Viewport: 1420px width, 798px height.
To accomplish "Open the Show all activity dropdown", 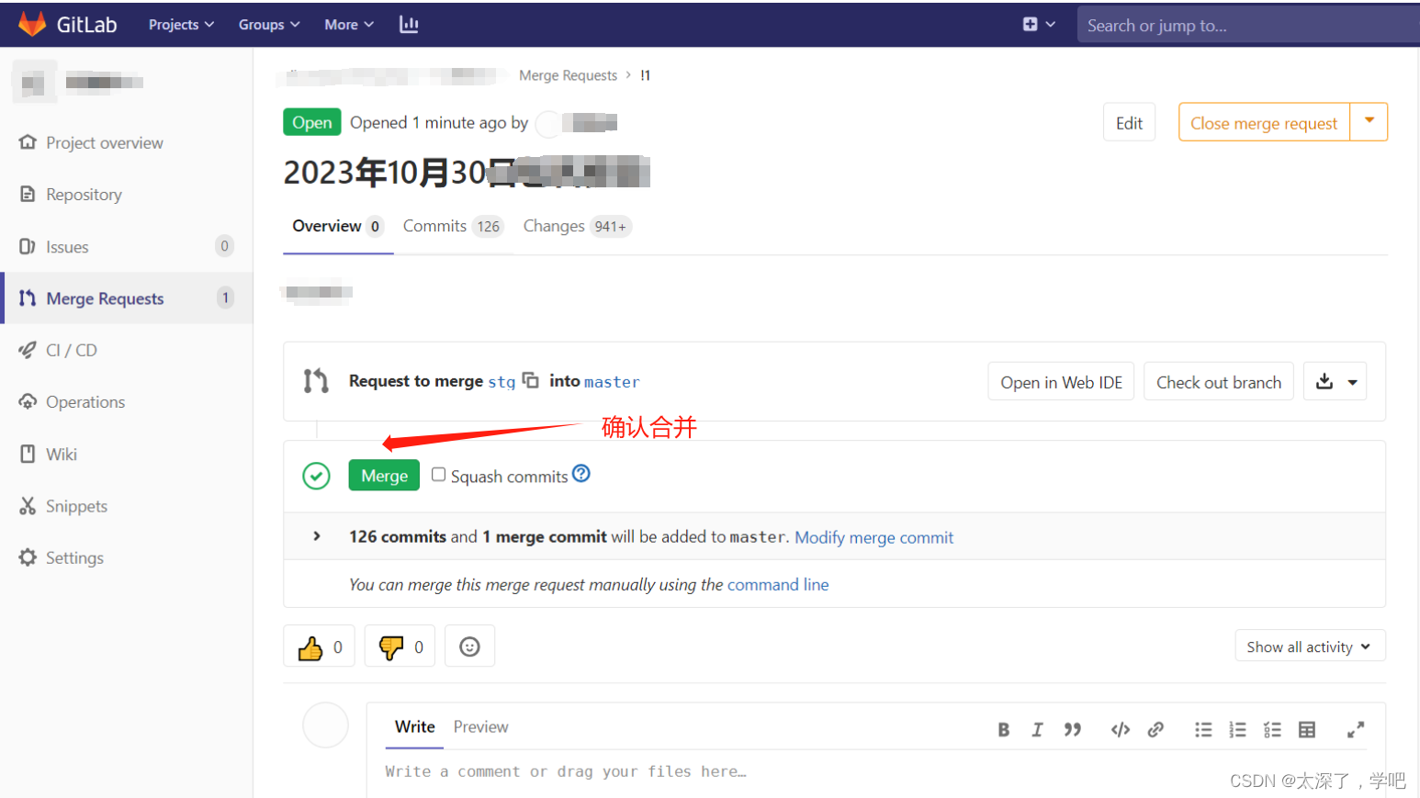I will point(1310,646).
